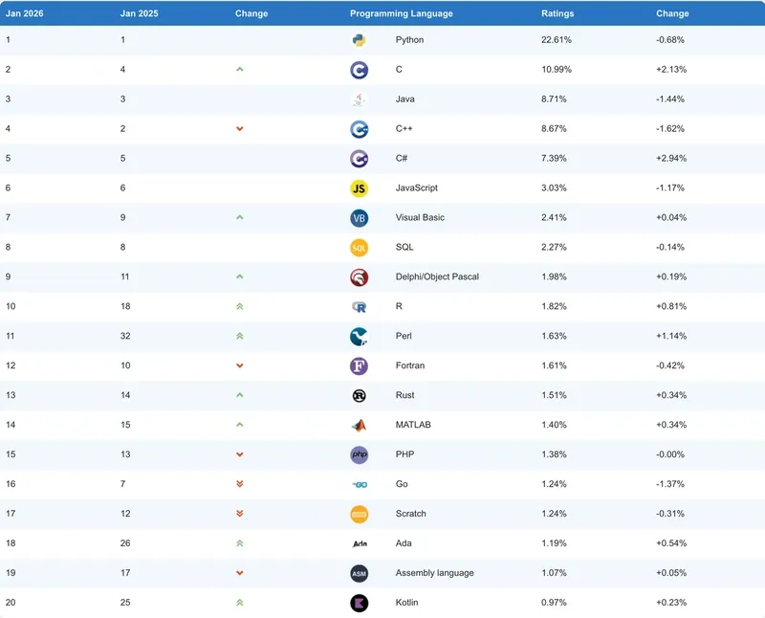Click the Ratings column header

[558, 13]
